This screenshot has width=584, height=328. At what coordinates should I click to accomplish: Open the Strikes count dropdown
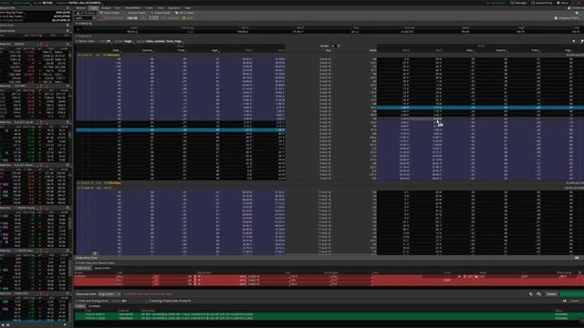[x=335, y=46]
